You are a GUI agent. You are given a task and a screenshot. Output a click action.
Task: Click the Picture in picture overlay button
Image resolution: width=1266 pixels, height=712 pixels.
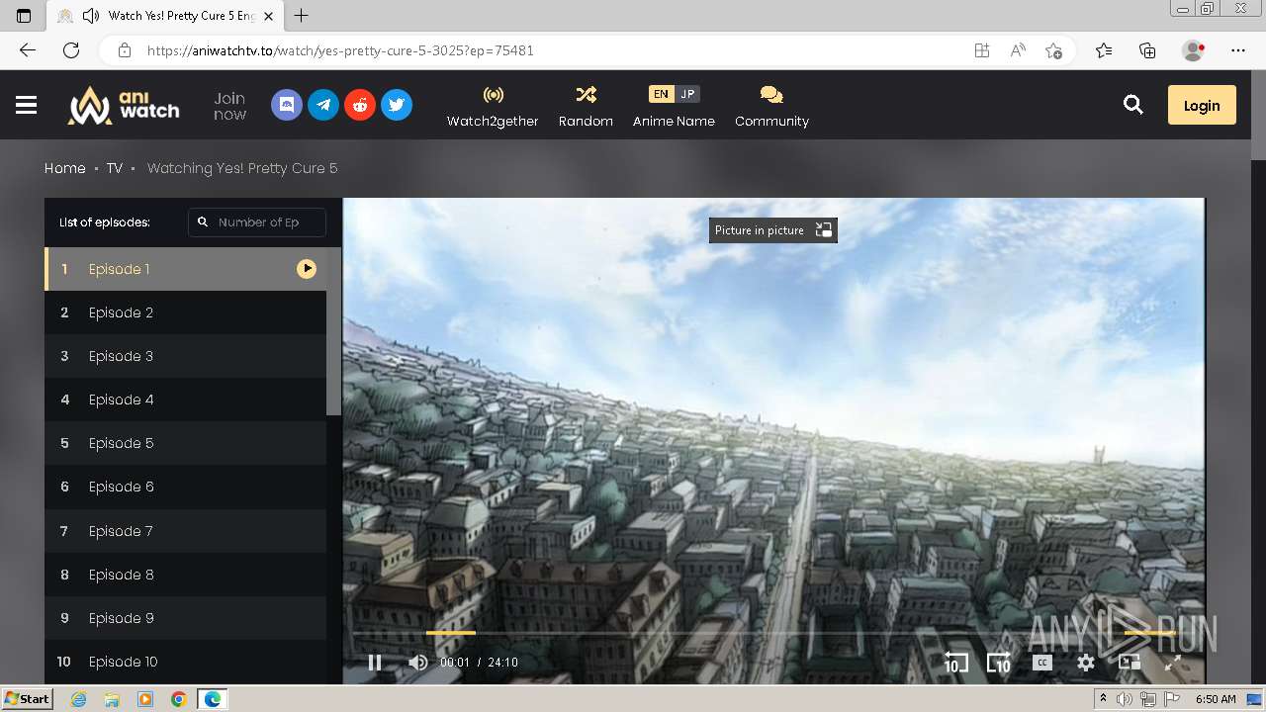[x=773, y=230]
